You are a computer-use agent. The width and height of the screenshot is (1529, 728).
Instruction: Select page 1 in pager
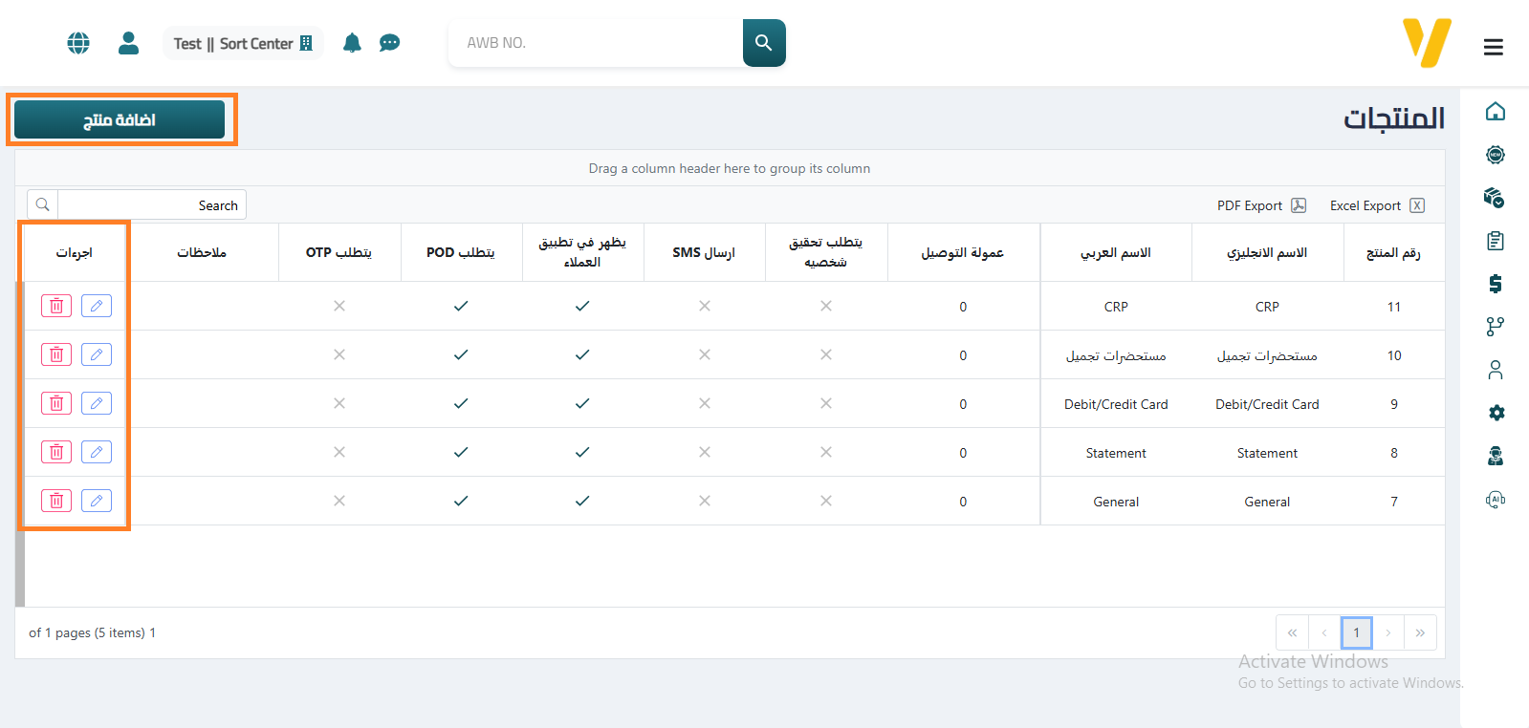pyautogui.click(x=1356, y=632)
